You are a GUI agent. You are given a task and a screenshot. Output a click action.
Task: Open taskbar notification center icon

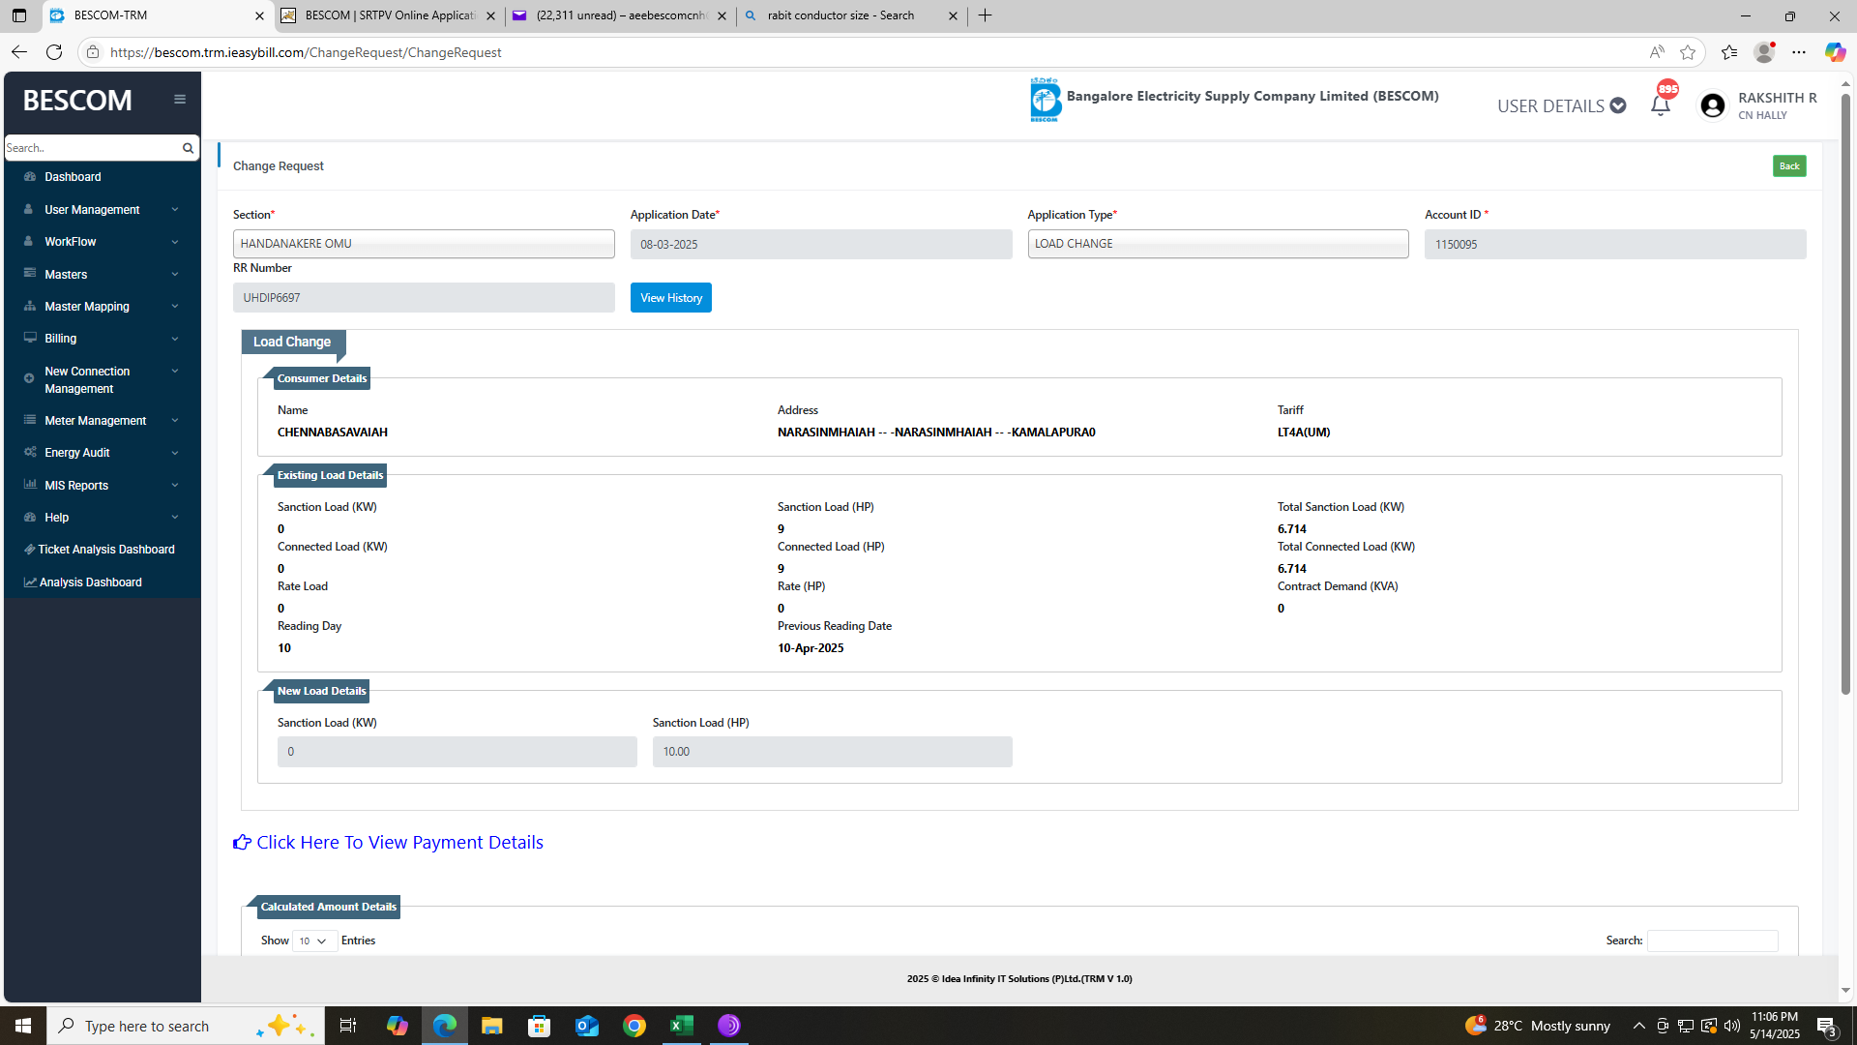(x=1826, y=1026)
